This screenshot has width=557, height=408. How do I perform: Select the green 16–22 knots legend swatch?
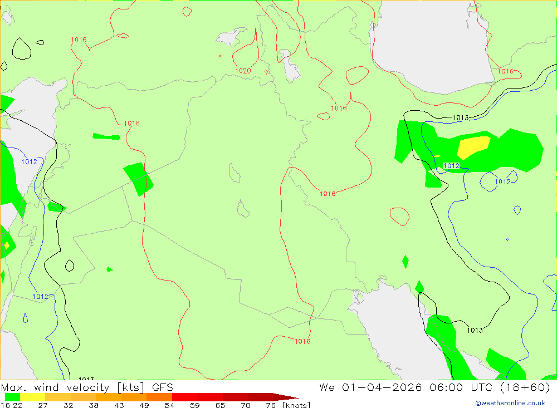pos(12,397)
